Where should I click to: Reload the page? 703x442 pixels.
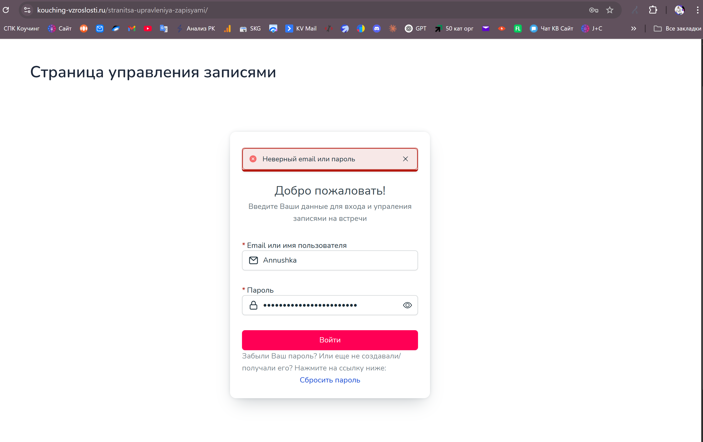click(x=6, y=10)
